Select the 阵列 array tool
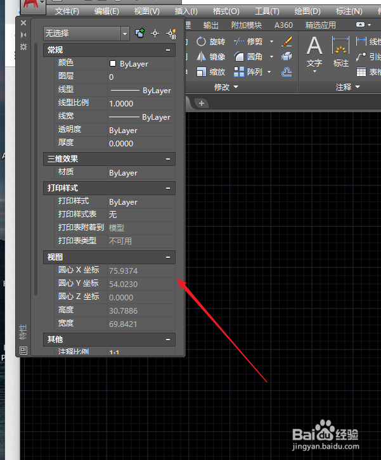Image resolution: width=381 pixels, height=460 pixels. pos(249,72)
